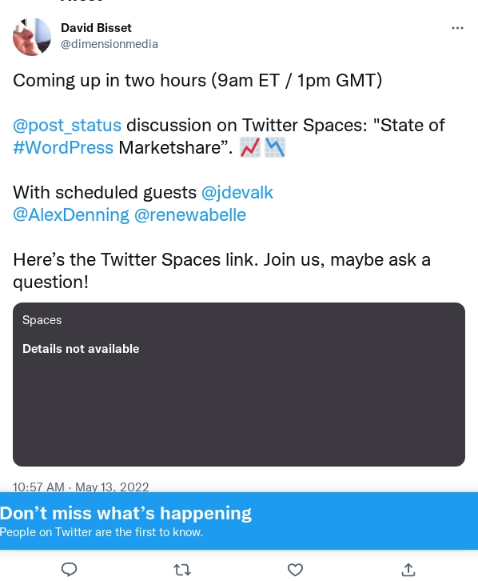
Task: Click the 'Spaces' label in card
Action: 42,320
